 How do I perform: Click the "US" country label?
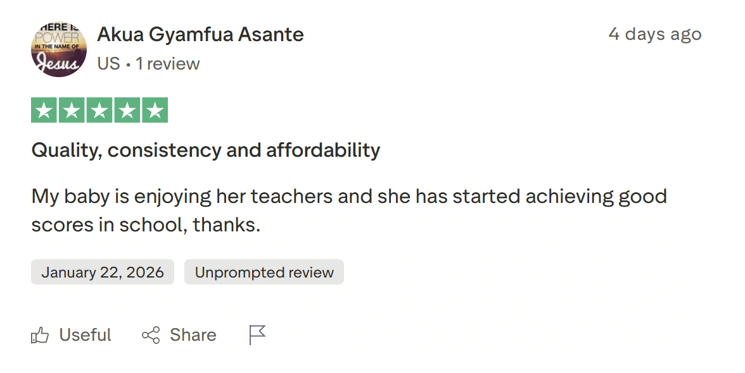click(108, 64)
